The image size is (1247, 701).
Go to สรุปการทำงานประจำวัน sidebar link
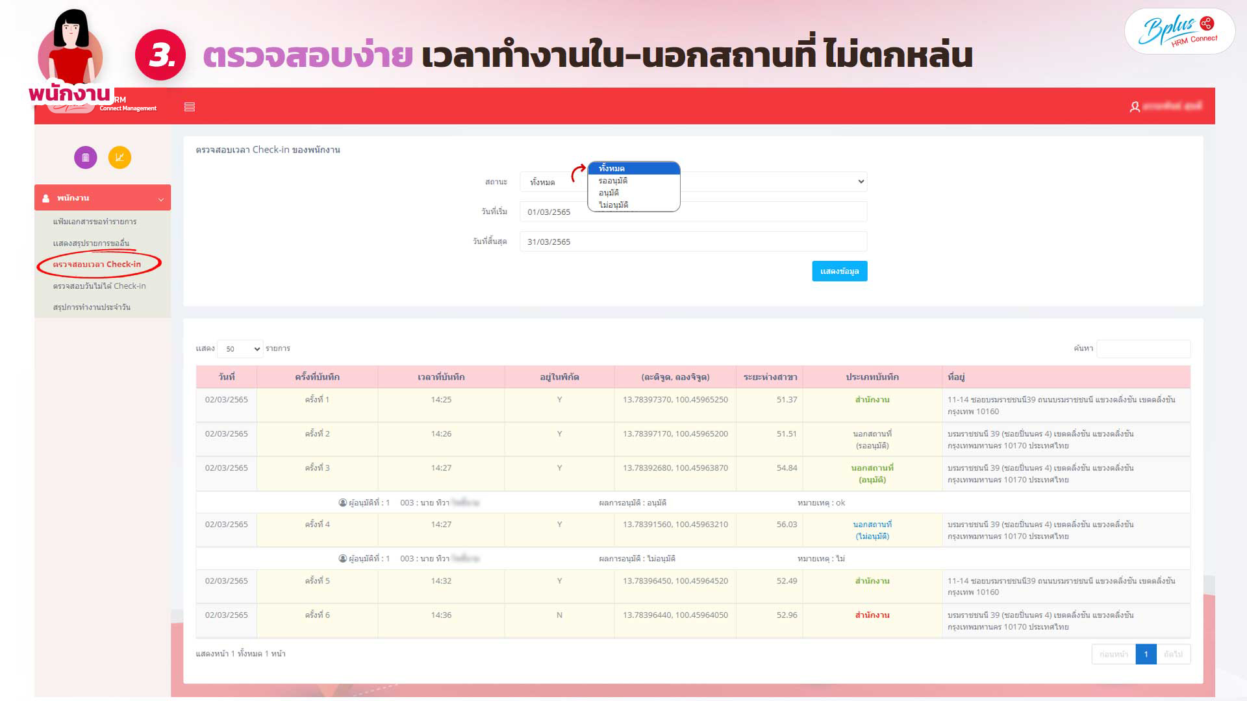(x=92, y=307)
